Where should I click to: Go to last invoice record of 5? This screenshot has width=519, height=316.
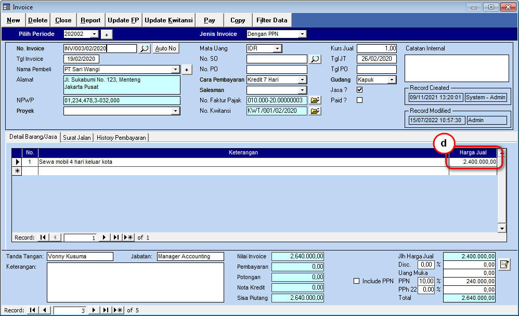[x=106, y=310]
